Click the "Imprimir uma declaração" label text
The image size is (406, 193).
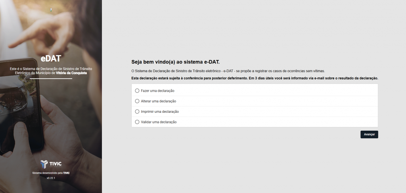(160, 112)
